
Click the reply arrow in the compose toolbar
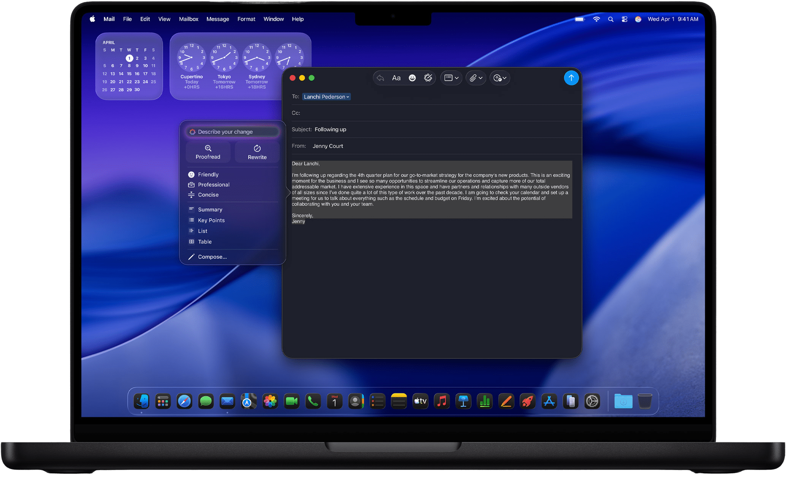coord(380,78)
